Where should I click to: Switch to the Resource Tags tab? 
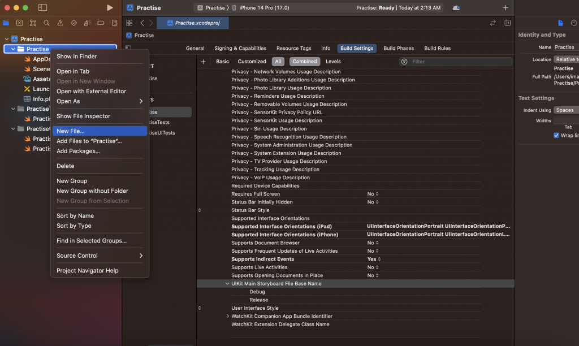pos(293,49)
